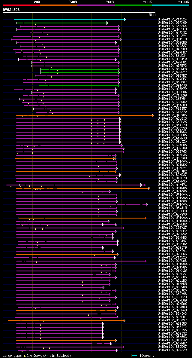
Task: Open hit UniRef100_Q4SXD5
Action: point(172,115)
